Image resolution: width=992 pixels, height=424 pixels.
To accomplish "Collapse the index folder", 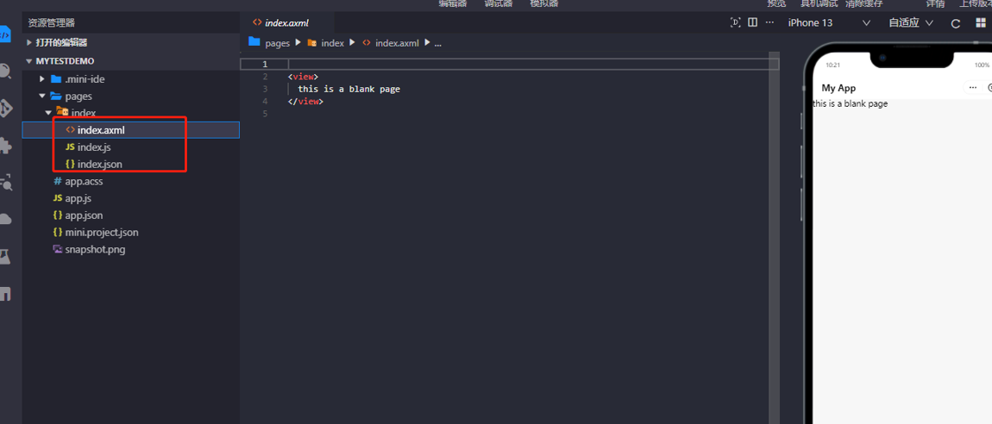I will [x=48, y=113].
